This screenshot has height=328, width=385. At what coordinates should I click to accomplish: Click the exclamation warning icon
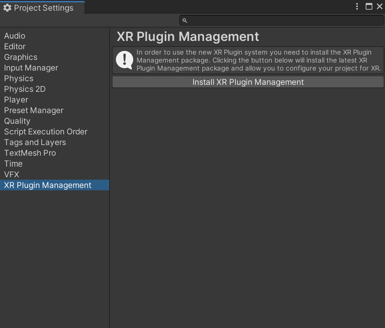(125, 60)
